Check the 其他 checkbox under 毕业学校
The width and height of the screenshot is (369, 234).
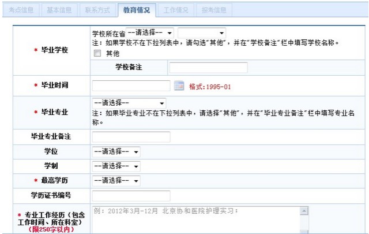click(97, 53)
